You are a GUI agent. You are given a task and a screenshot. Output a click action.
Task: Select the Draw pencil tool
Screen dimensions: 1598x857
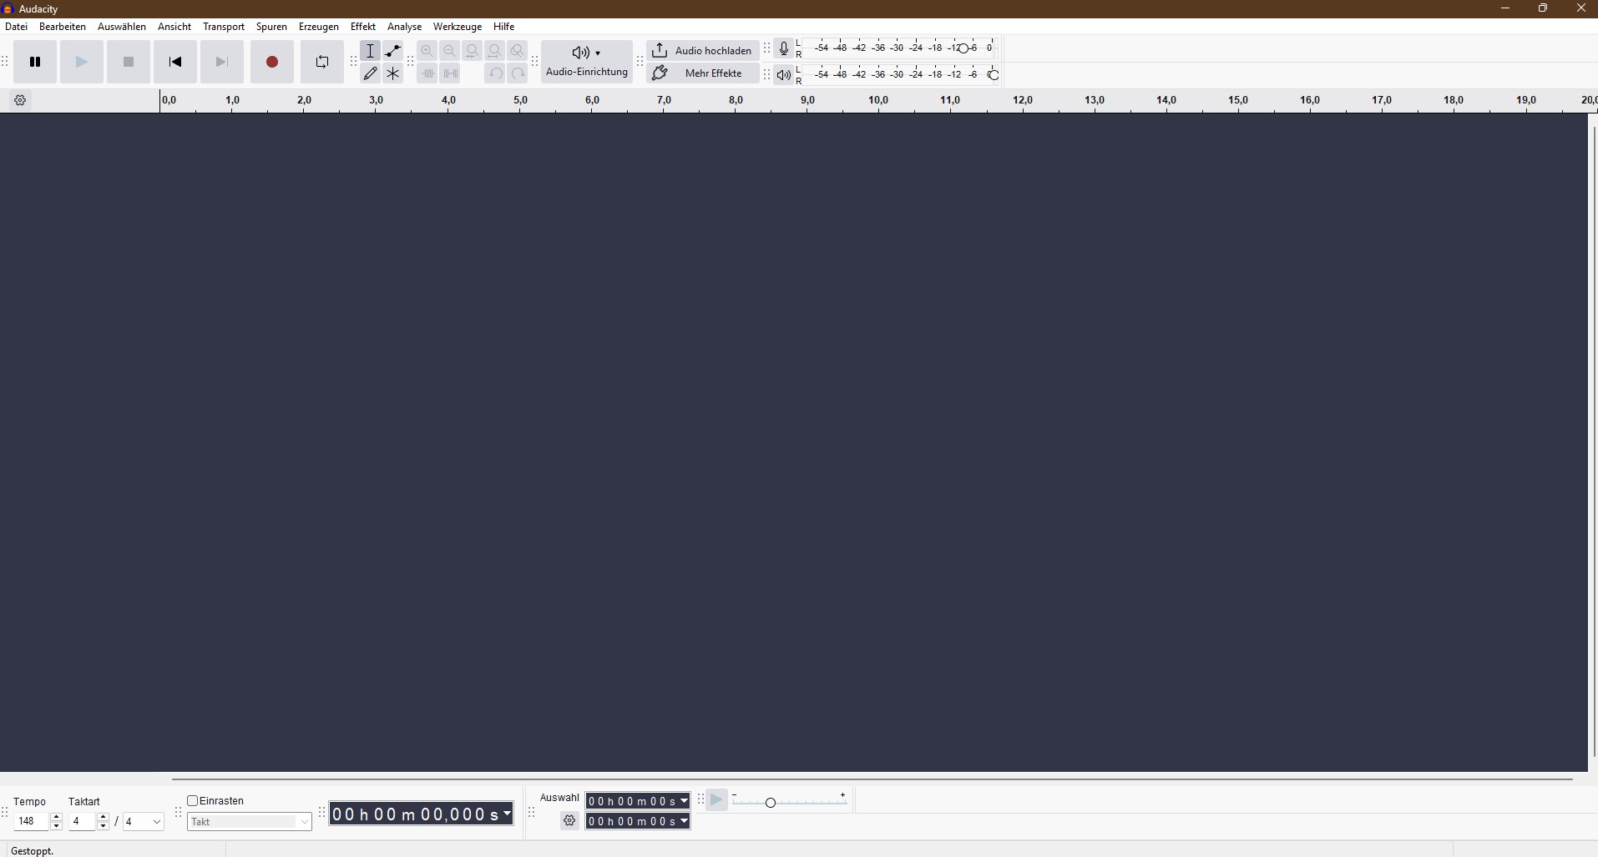[x=371, y=73]
